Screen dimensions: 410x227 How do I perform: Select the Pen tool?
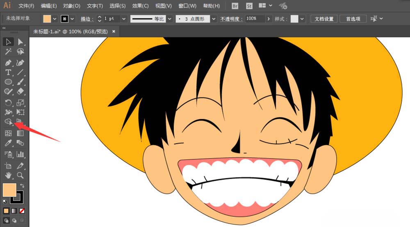point(8,63)
